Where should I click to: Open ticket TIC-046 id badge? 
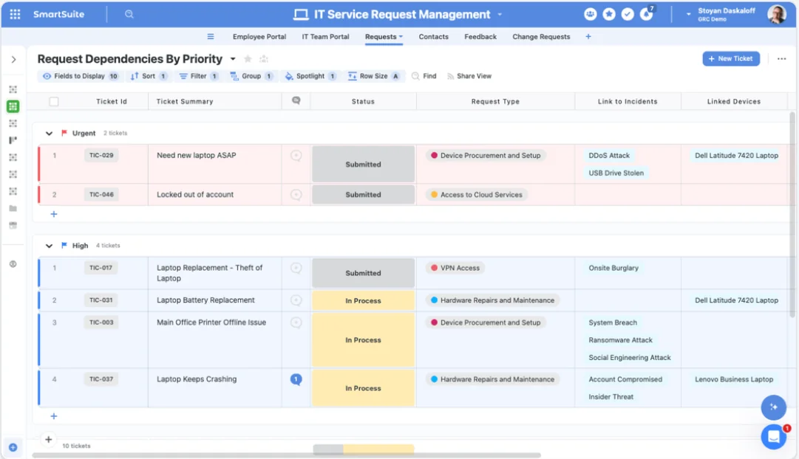pyautogui.click(x=101, y=194)
